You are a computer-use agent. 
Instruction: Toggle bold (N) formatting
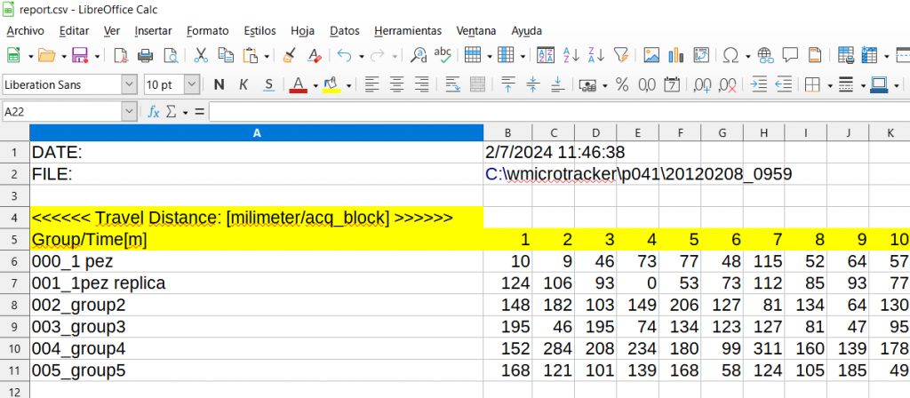[219, 84]
